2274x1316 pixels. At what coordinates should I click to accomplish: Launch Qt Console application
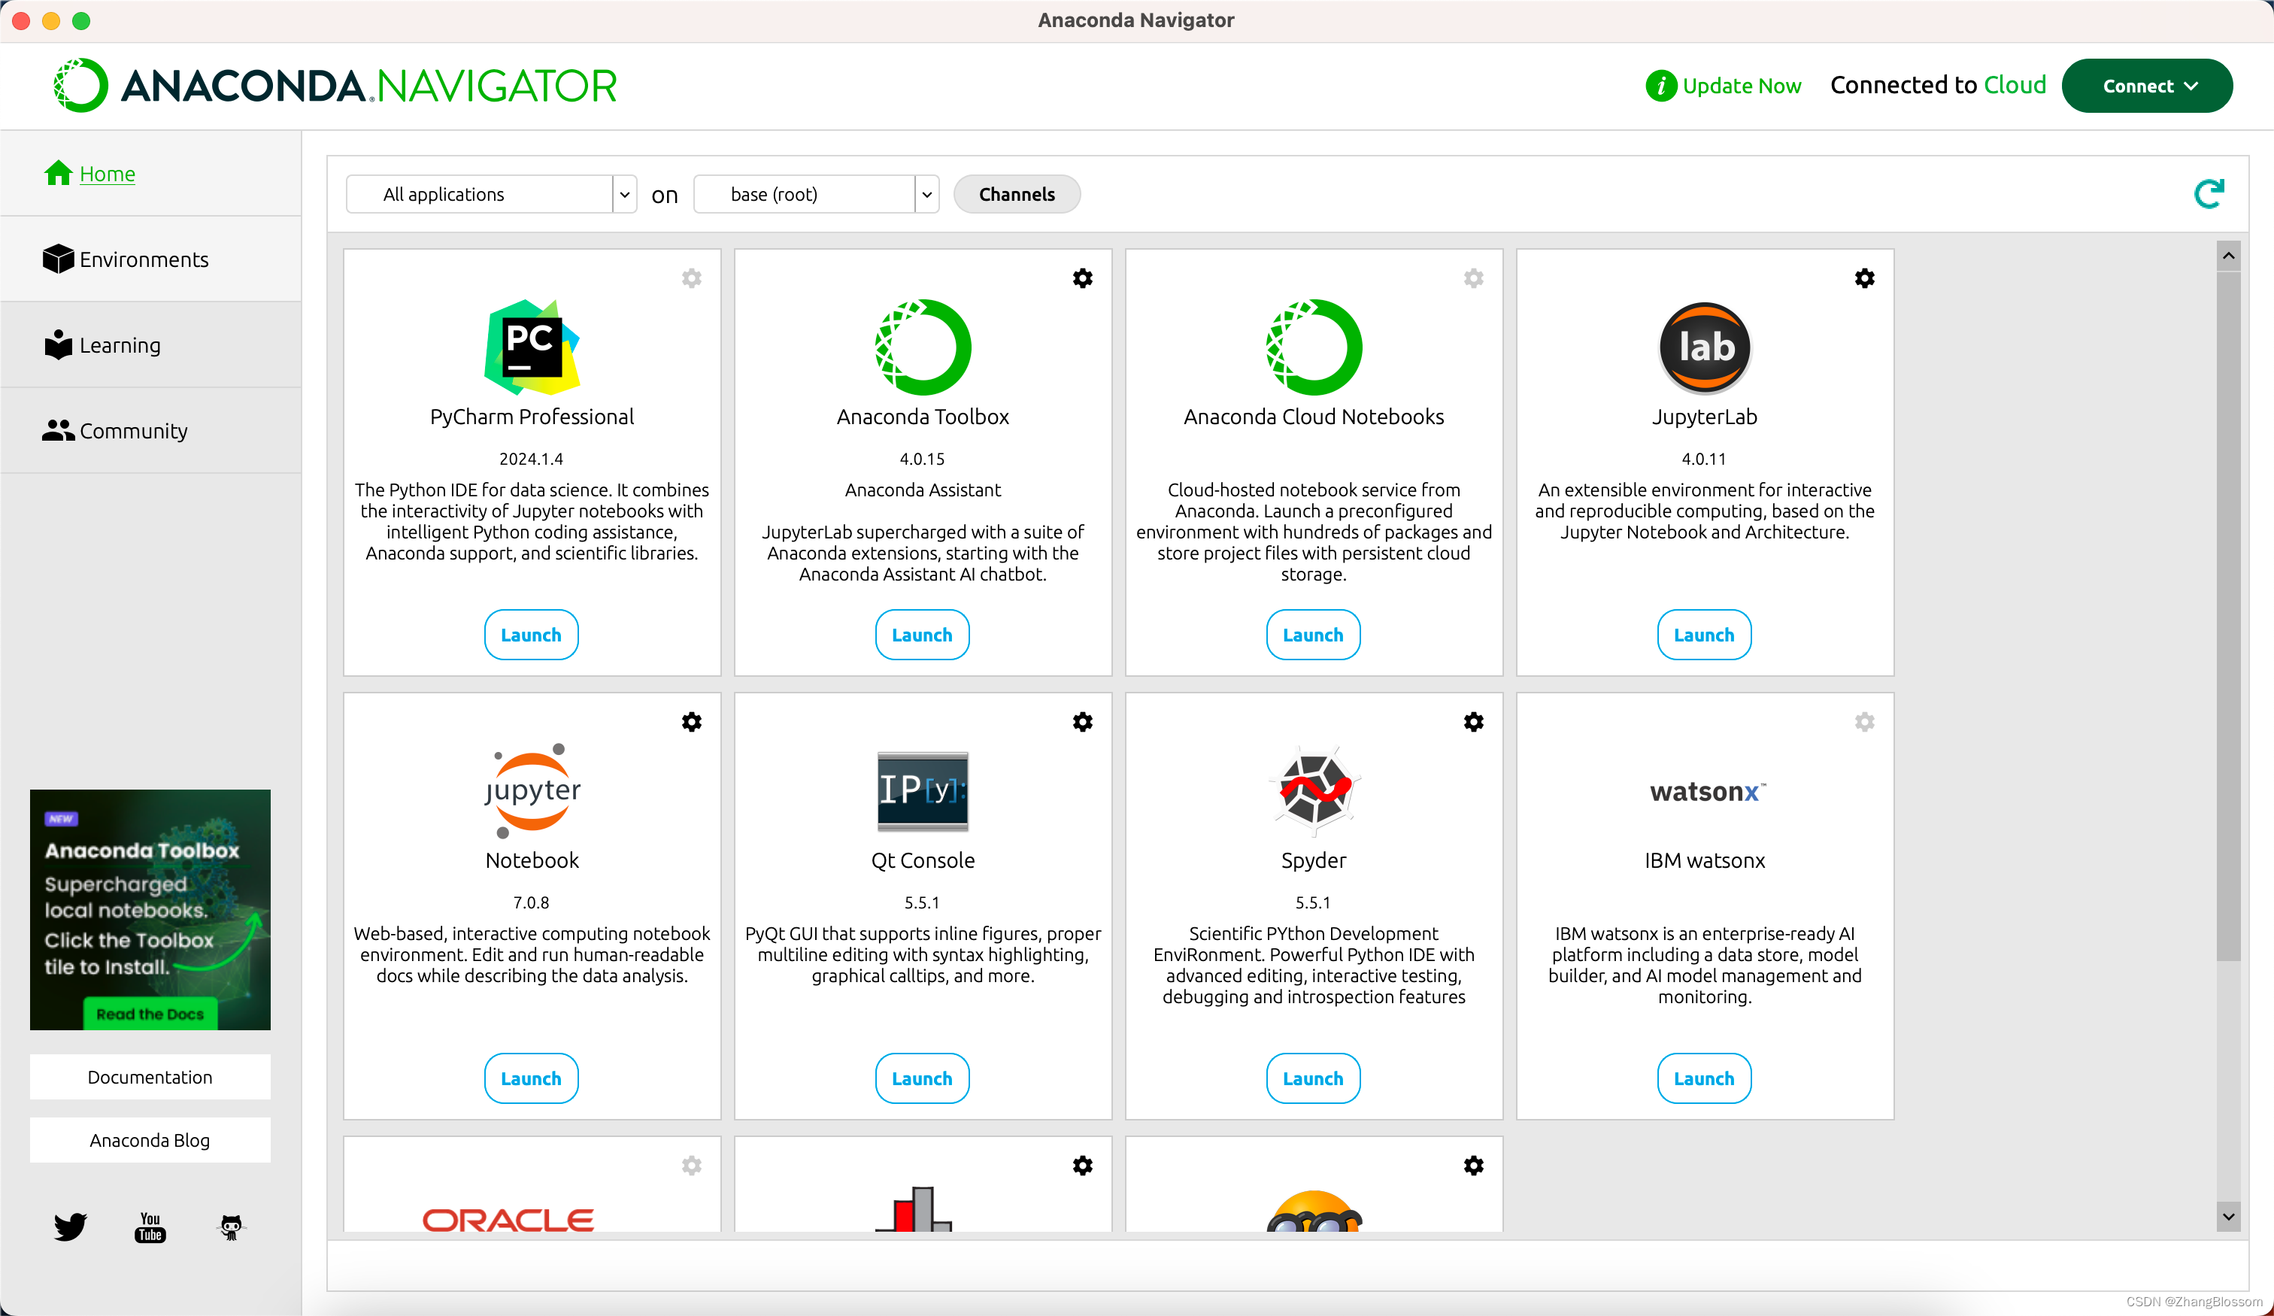[921, 1078]
